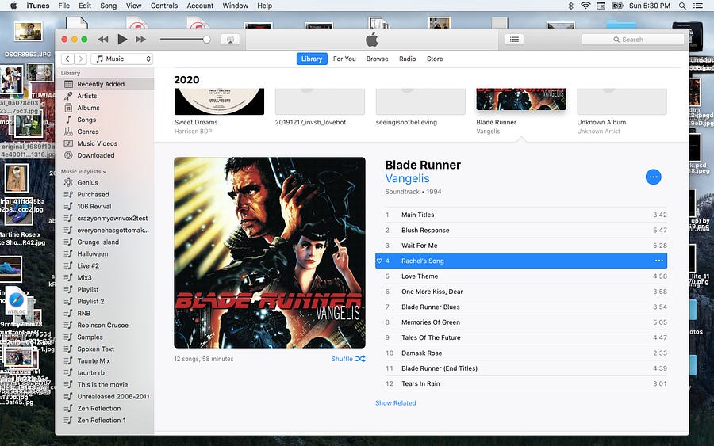Select Genres in the Library sidebar
Viewport: 714px width, 446px height.
click(105, 132)
